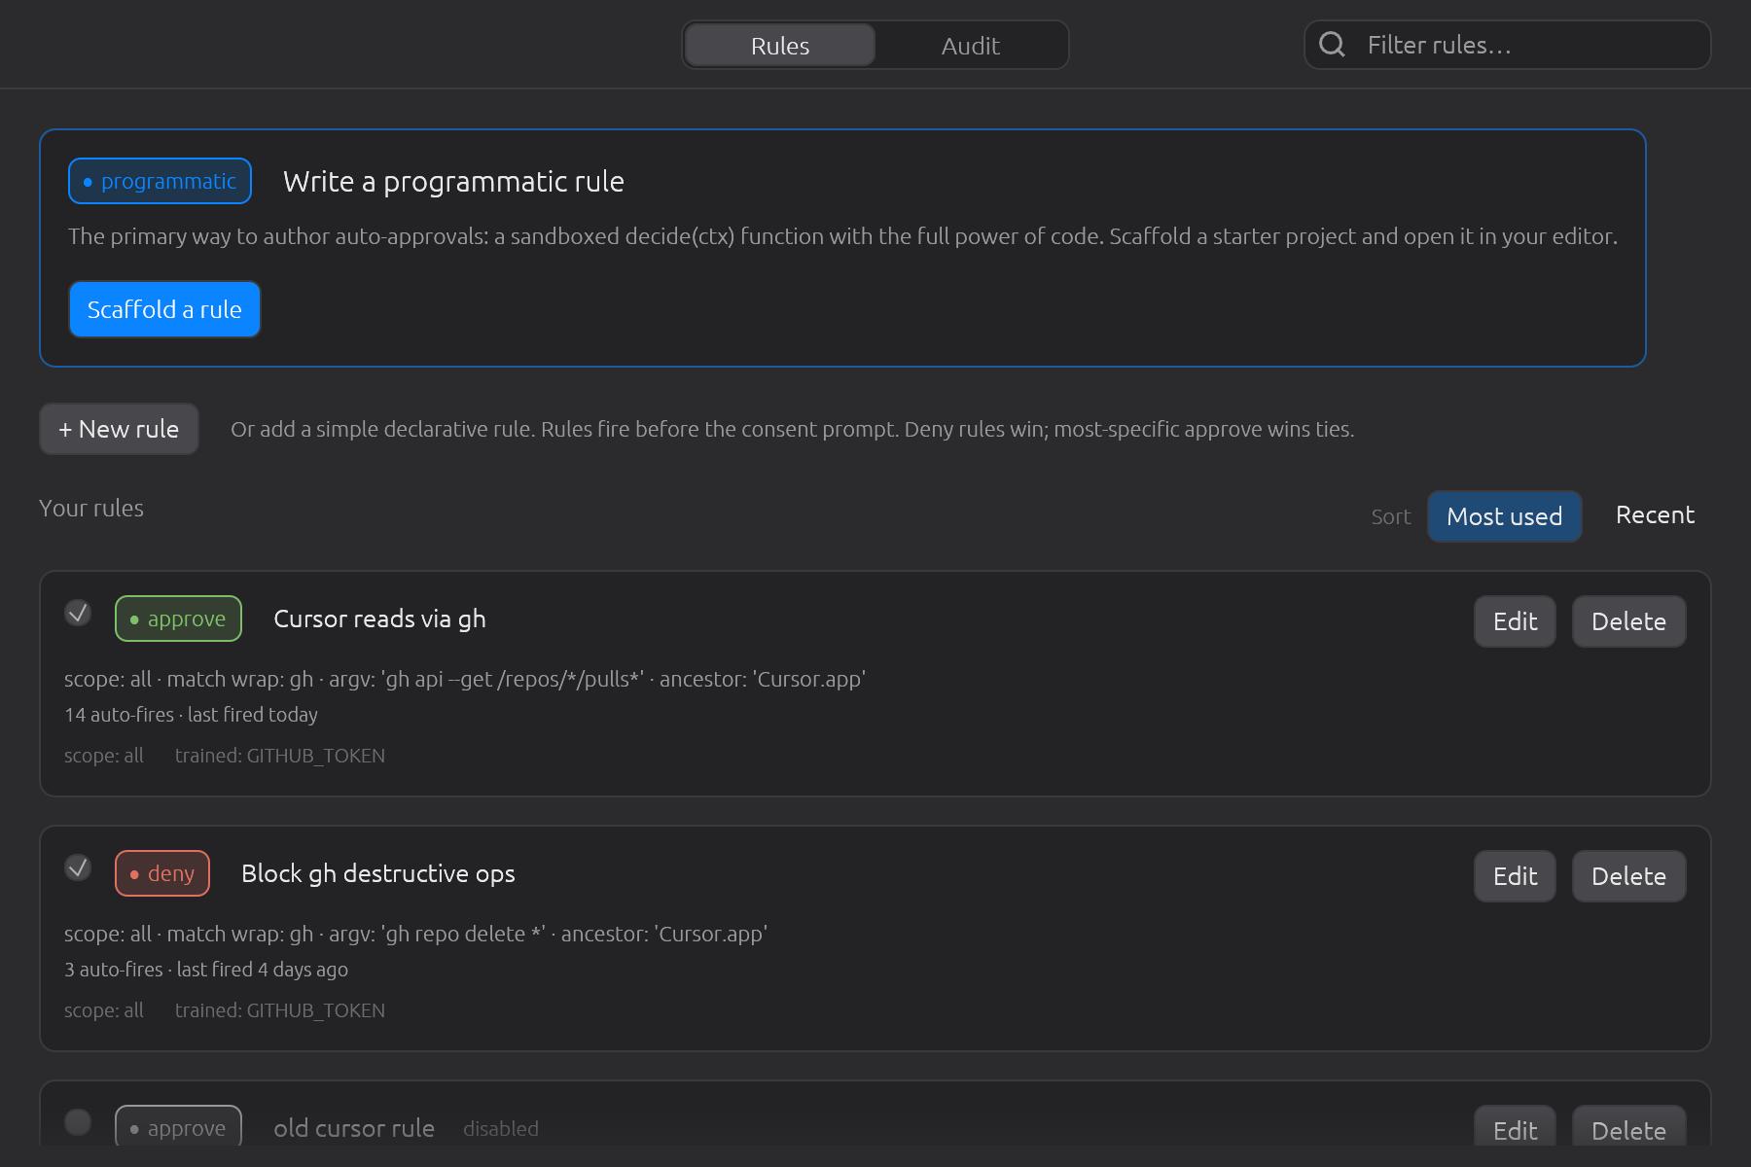This screenshot has height=1167, width=1751.
Task: Click the programmatic badge
Action: 160,181
